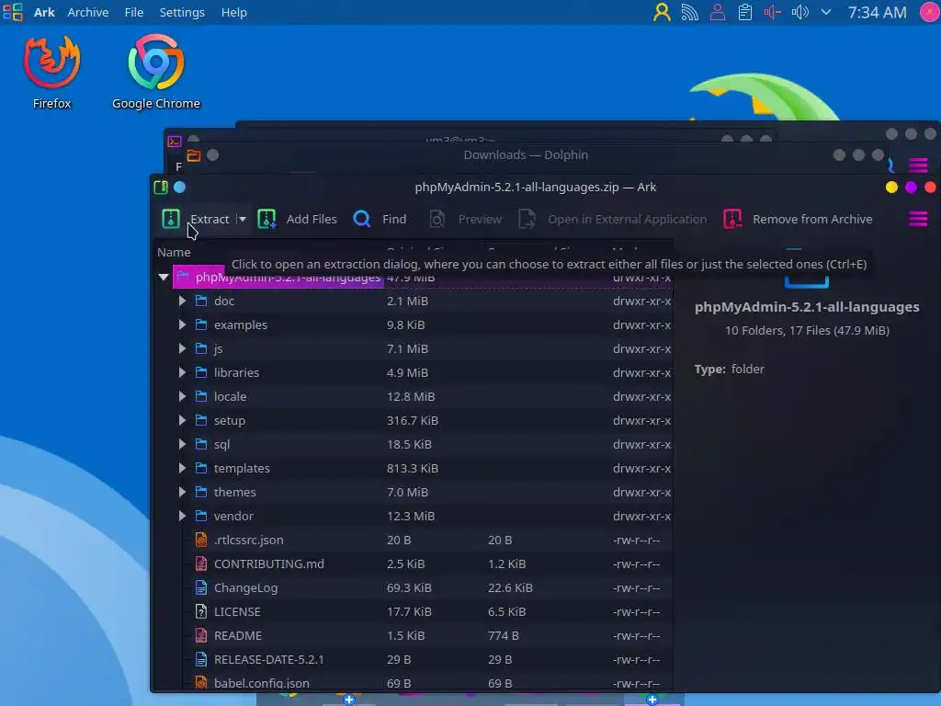This screenshot has width=941, height=706.
Task: Expand the templates folder
Action: [x=182, y=468]
